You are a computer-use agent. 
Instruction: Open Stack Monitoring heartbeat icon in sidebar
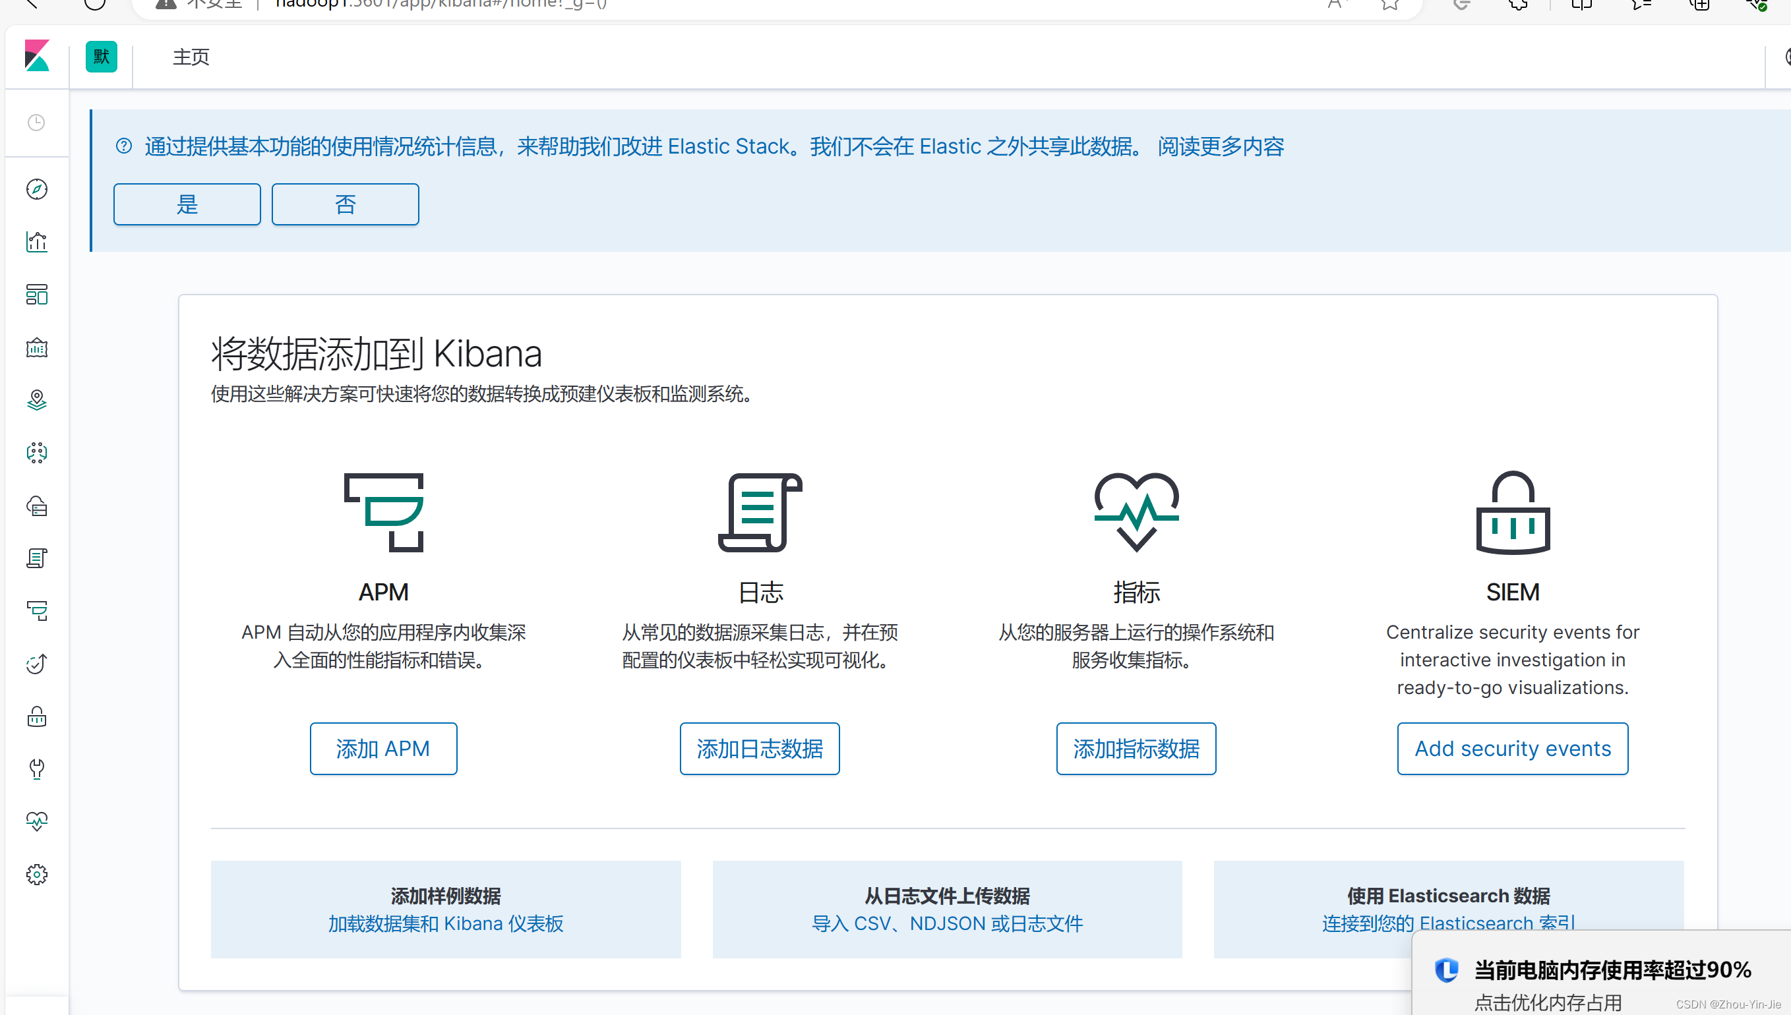click(36, 821)
